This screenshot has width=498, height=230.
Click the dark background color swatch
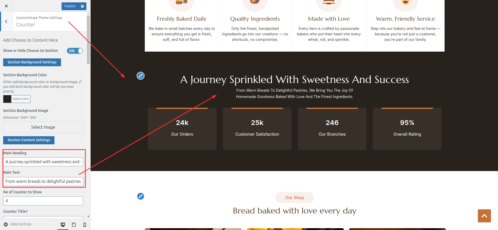click(7, 99)
